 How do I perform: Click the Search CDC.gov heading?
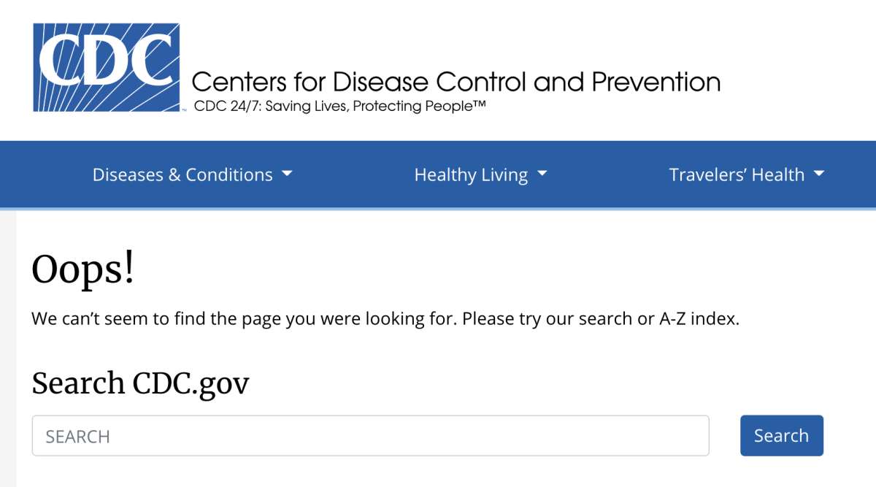(x=140, y=383)
